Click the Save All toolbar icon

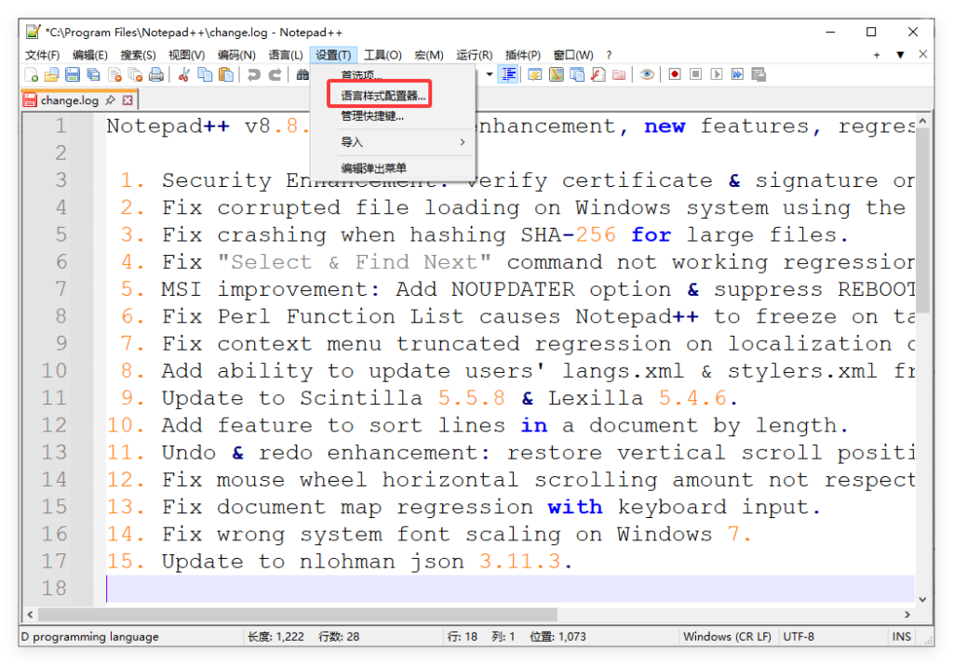click(x=93, y=74)
